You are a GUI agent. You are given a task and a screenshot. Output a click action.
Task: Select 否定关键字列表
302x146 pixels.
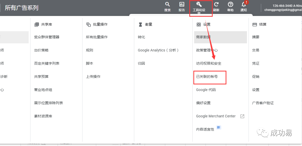(x=47, y=63)
